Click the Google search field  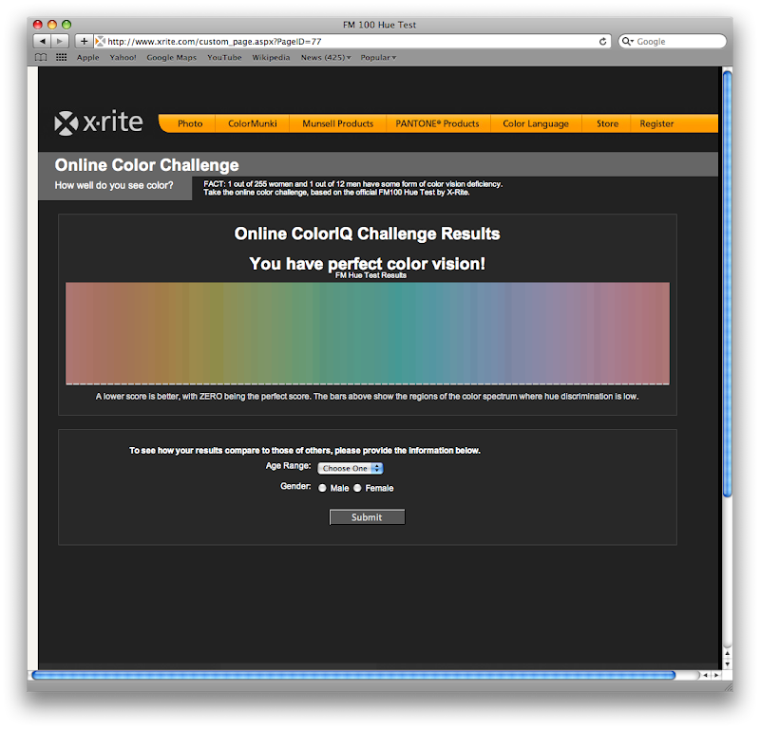pyautogui.click(x=673, y=41)
